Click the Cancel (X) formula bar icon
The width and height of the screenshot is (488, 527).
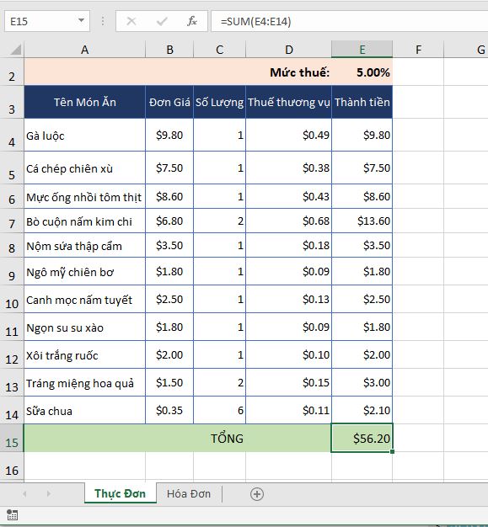131,22
